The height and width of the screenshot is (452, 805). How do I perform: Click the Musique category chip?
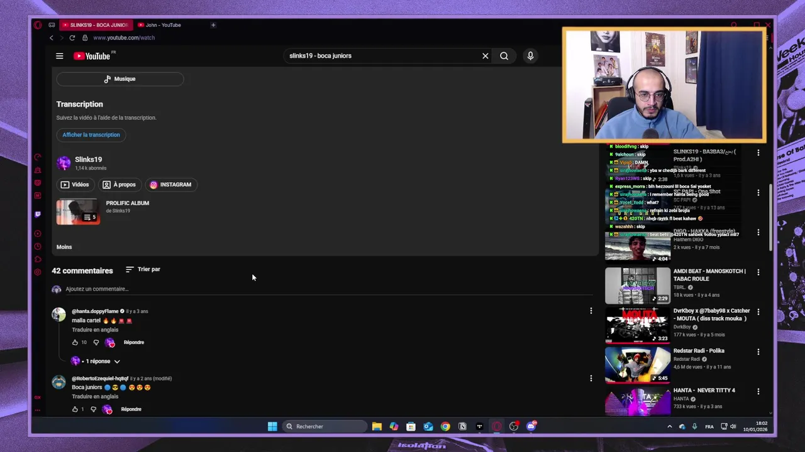coord(119,79)
